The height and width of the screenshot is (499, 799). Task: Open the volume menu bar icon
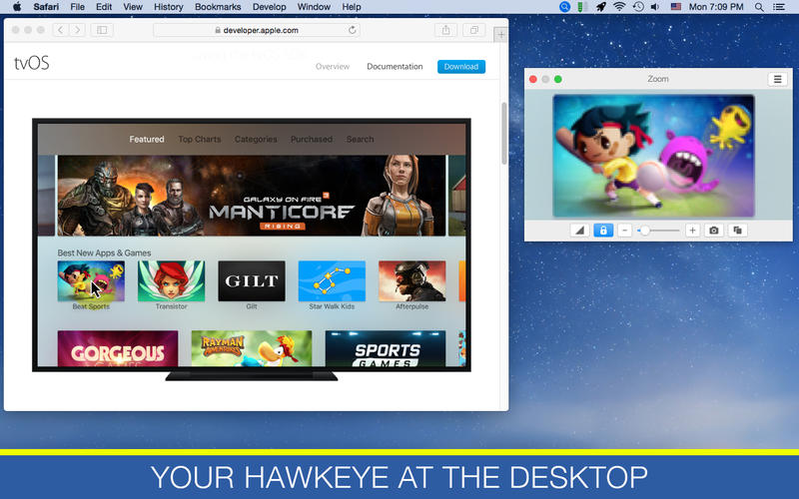655,7
